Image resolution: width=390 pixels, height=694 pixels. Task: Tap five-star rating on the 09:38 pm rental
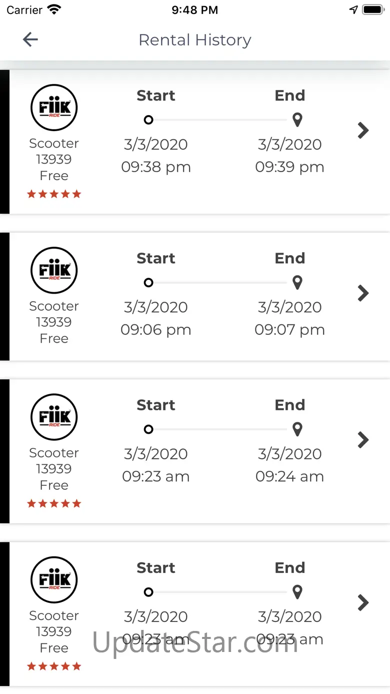[x=54, y=194]
